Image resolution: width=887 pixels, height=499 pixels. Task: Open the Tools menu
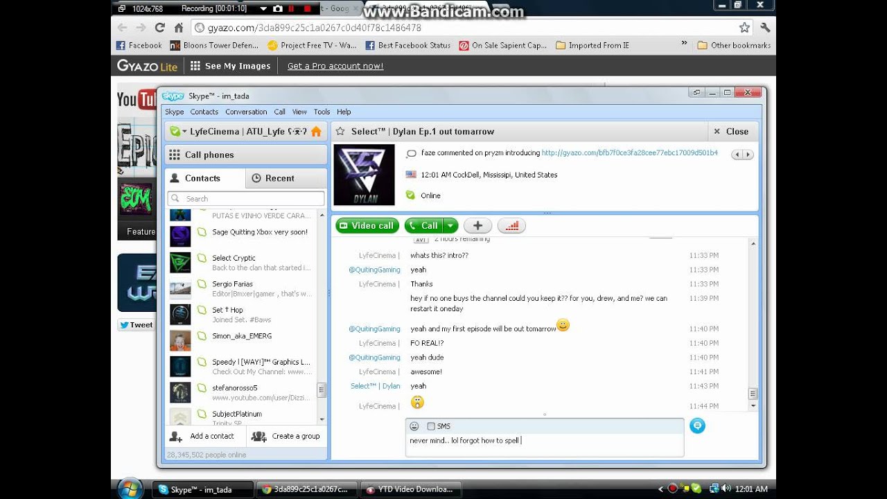pyautogui.click(x=322, y=112)
